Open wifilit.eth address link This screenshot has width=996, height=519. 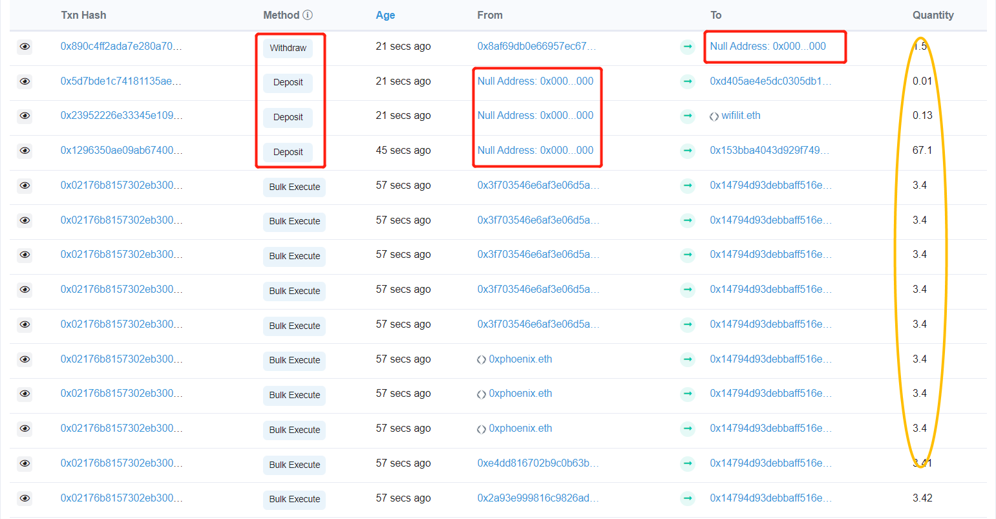pos(741,116)
